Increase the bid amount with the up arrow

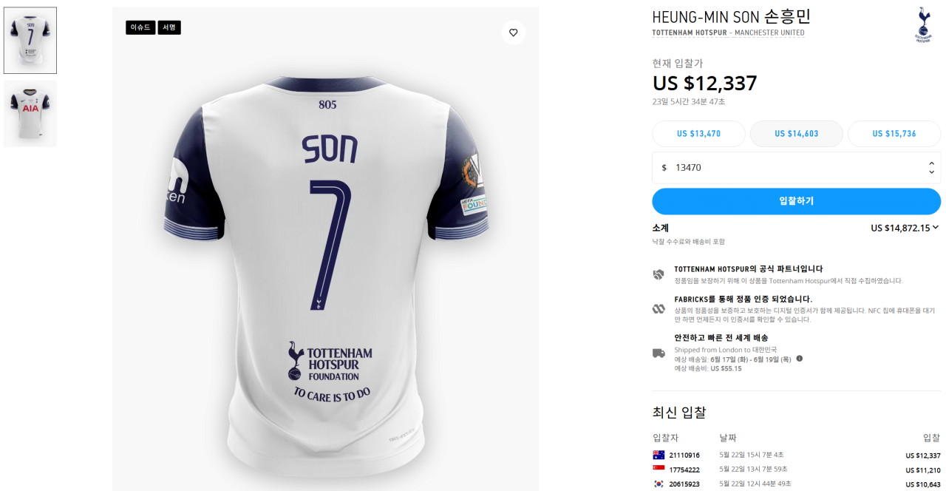click(931, 163)
